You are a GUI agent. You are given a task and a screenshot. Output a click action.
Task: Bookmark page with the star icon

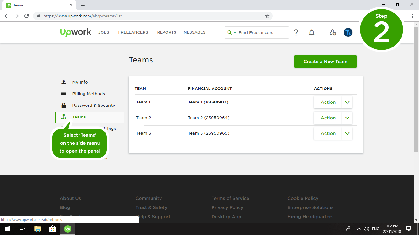[267, 16]
